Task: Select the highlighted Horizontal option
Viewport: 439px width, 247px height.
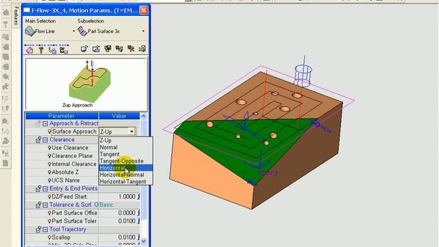Action: coord(126,167)
